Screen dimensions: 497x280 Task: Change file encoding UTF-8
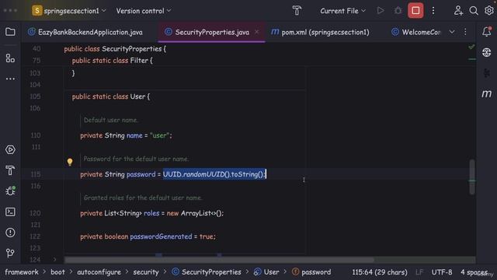(x=442, y=272)
